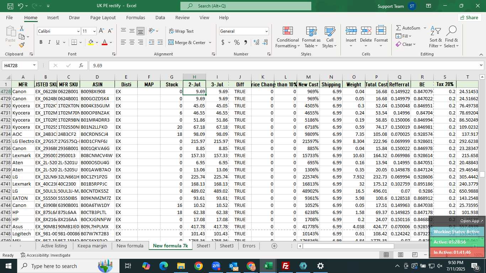Screen dimensions: 486x273
Task: Click the Increase Decimal icon
Action: pyautogui.click(x=257, y=42)
